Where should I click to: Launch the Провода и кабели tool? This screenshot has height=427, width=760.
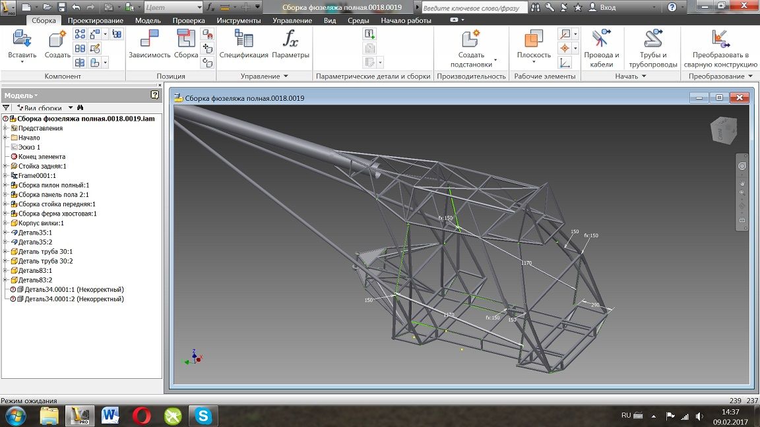[601, 41]
